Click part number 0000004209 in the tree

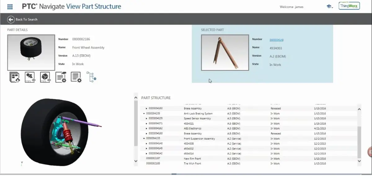pyautogui.click(x=153, y=113)
